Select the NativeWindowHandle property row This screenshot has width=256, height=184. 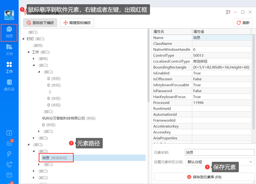click(x=202, y=50)
